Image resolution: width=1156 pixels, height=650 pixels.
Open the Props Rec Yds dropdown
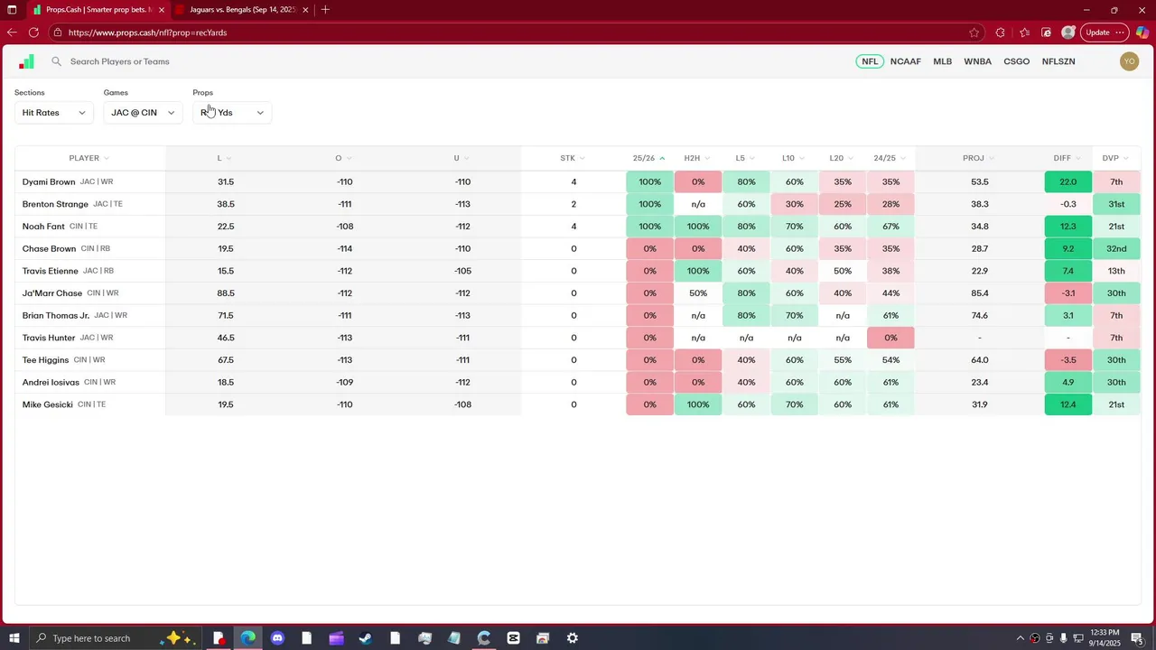[232, 113]
